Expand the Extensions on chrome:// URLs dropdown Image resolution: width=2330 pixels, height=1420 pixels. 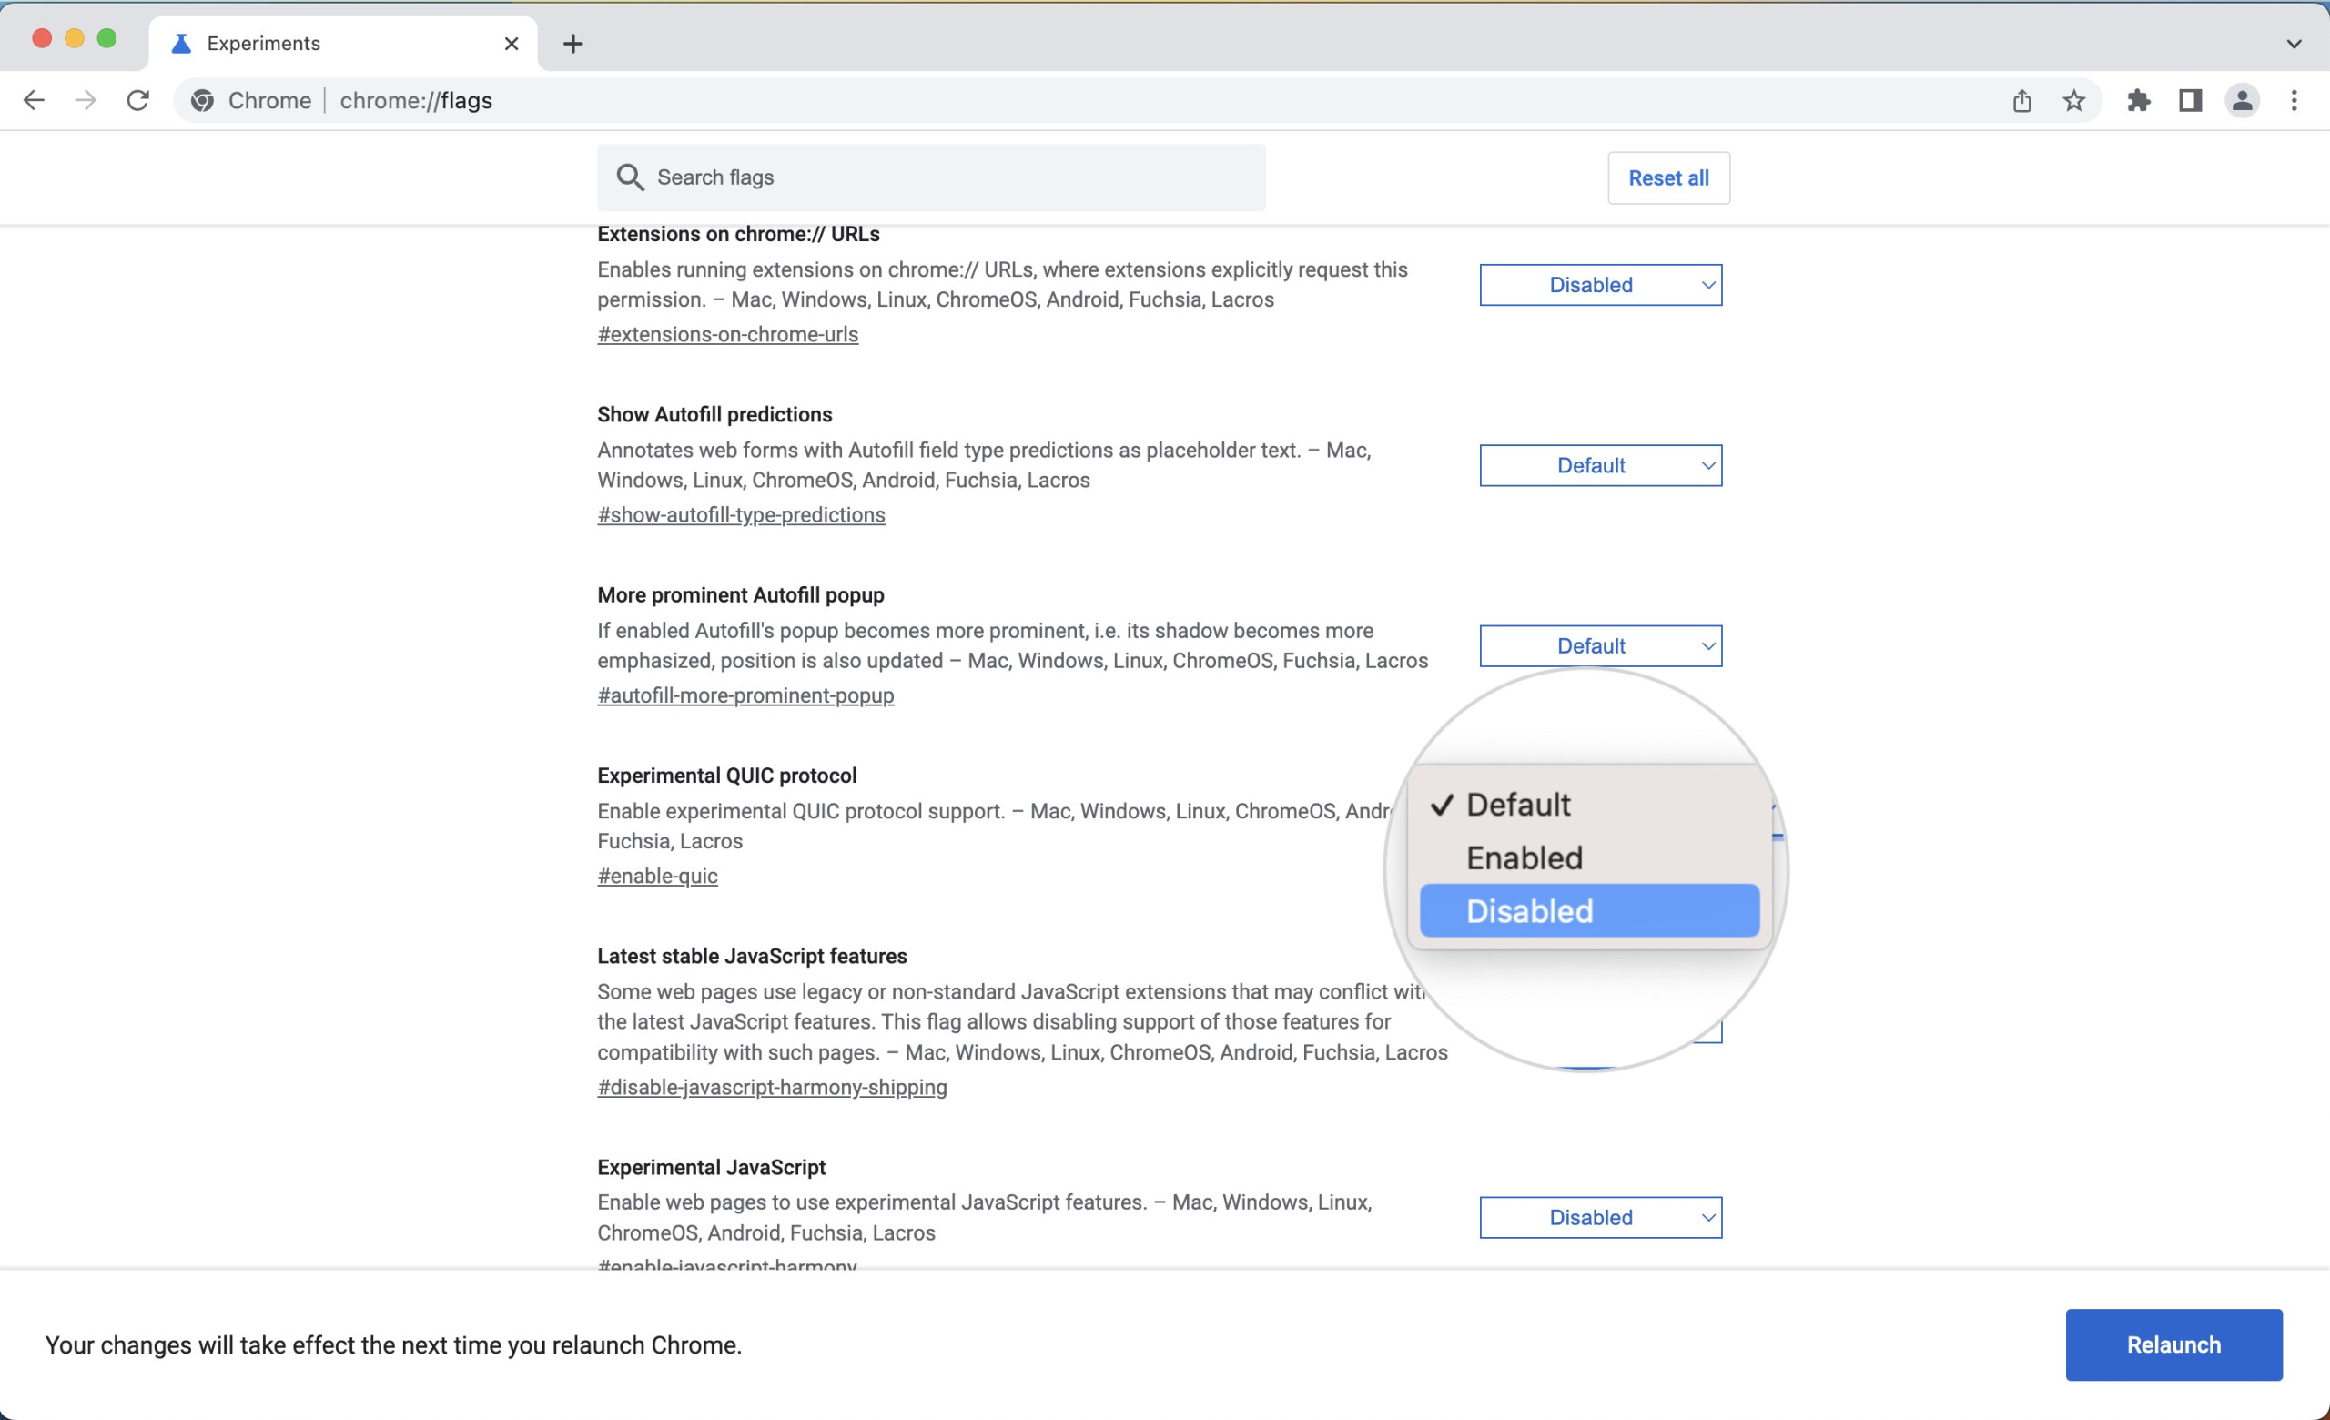[1599, 283]
